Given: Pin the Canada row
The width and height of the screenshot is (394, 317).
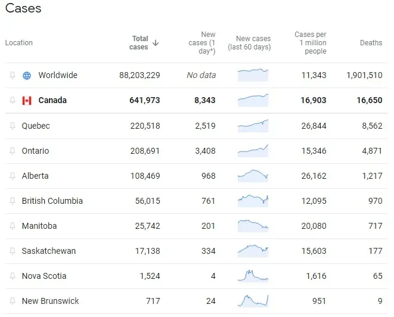Looking at the screenshot, I should pyautogui.click(x=12, y=101).
